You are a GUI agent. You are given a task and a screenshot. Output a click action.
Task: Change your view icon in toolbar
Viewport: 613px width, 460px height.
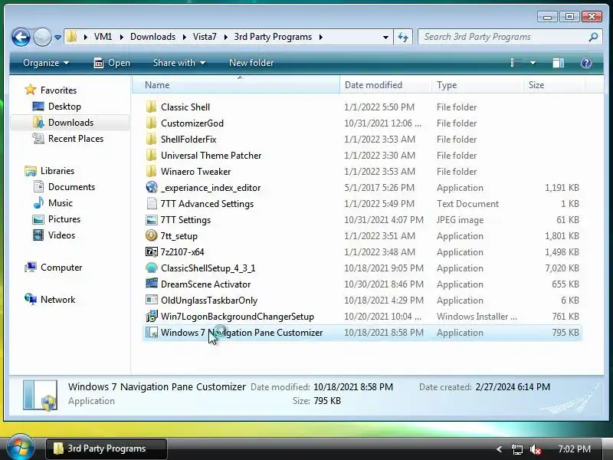click(x=516, y=63)
